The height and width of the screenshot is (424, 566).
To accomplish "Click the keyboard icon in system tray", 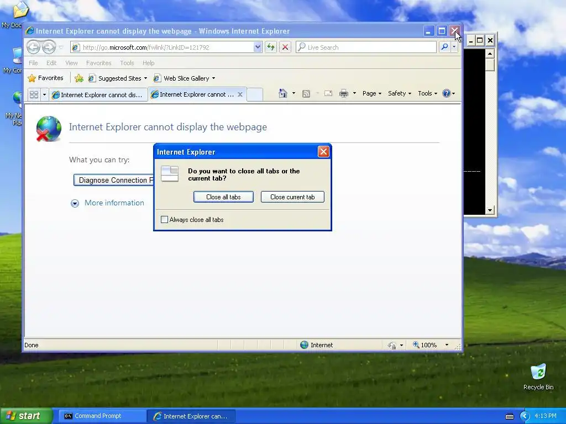I will pos(510,416).
